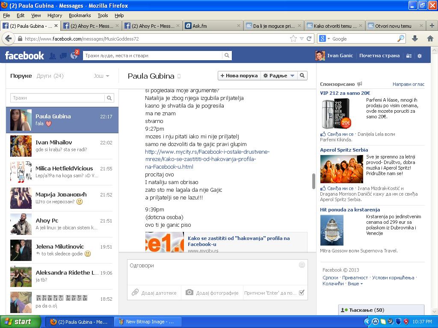This screenshot has width=438, height=328.
Task: Click paperclip add files icon
Action: (135, 292)
